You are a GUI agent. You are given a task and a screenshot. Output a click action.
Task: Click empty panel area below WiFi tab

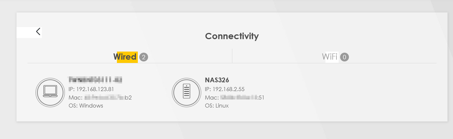[x=348, y=91]
